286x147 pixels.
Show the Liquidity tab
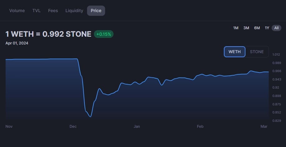click(74, 11)
